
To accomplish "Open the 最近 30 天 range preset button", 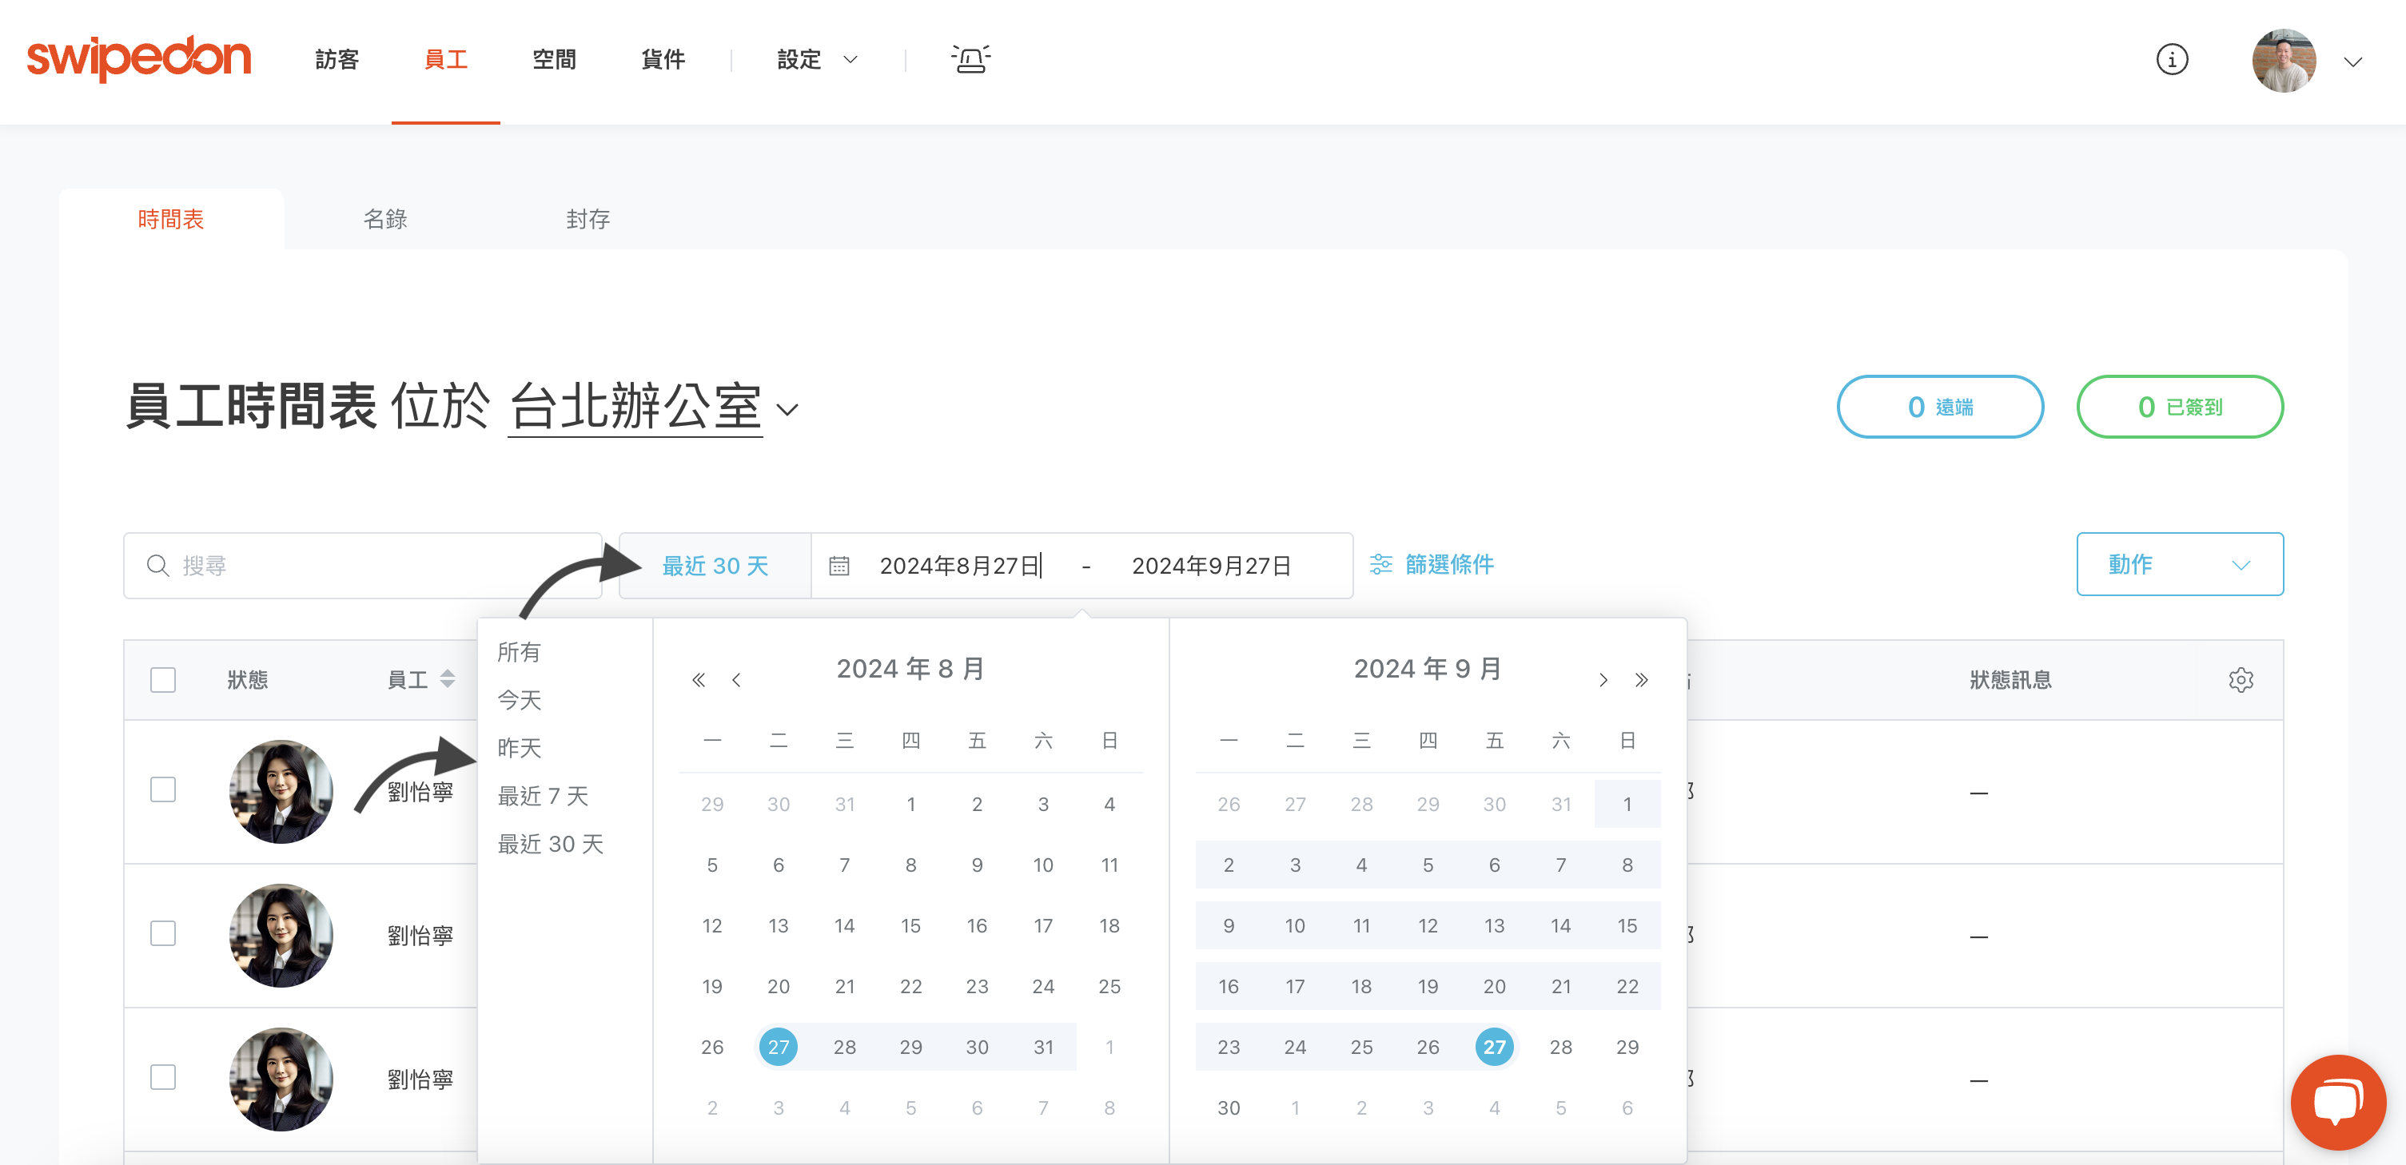I will [x=715, y=566].
